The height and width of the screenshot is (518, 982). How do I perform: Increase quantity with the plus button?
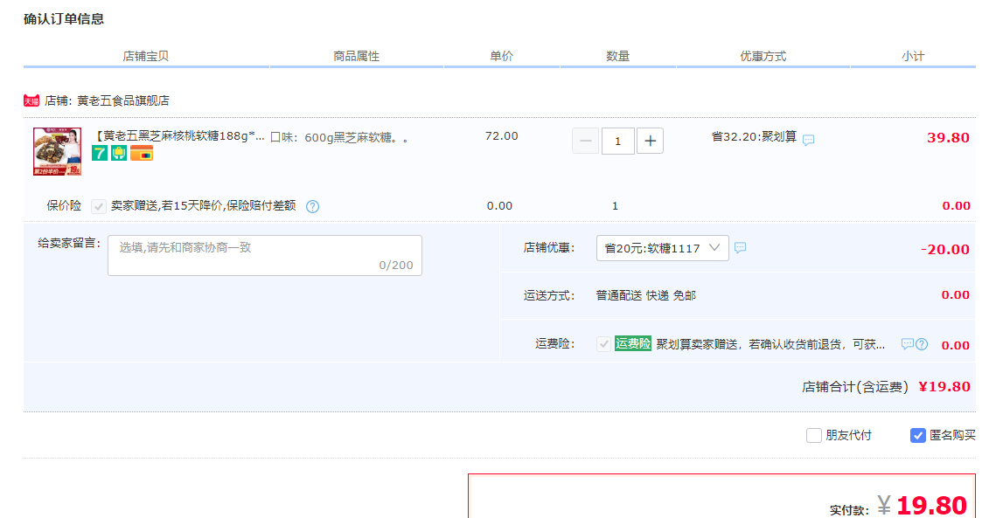[650, 141]
